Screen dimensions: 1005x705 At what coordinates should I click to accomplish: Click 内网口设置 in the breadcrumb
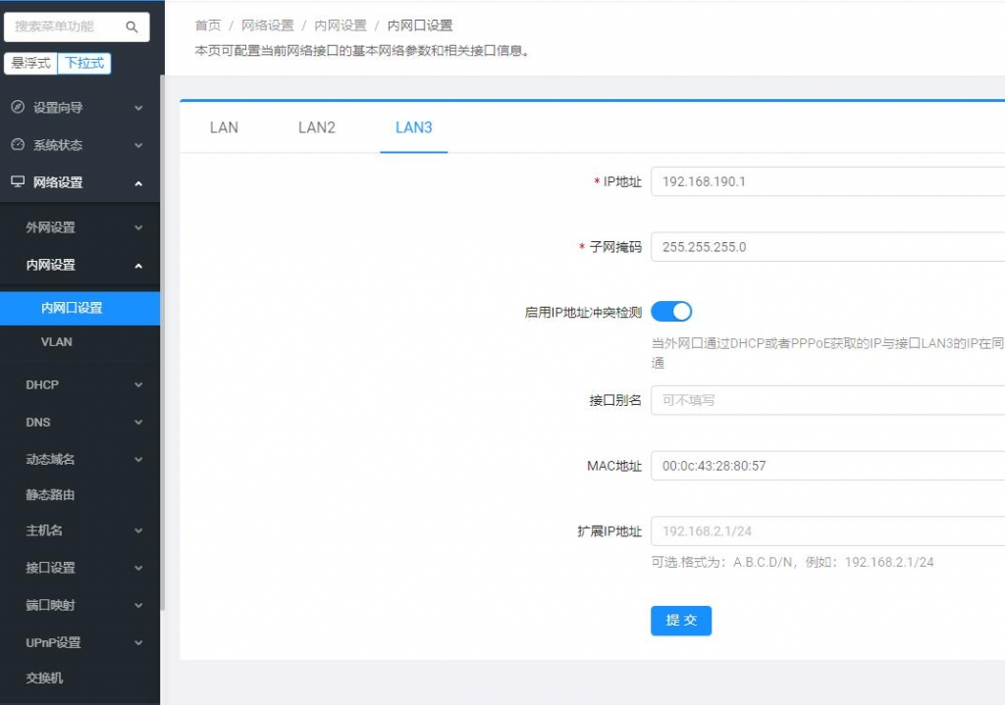(x=420, y=25)
